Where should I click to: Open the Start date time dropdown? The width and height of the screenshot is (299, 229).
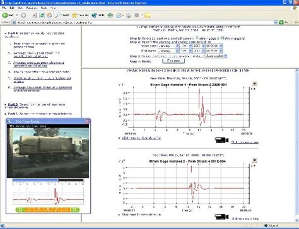pos(214,46)
